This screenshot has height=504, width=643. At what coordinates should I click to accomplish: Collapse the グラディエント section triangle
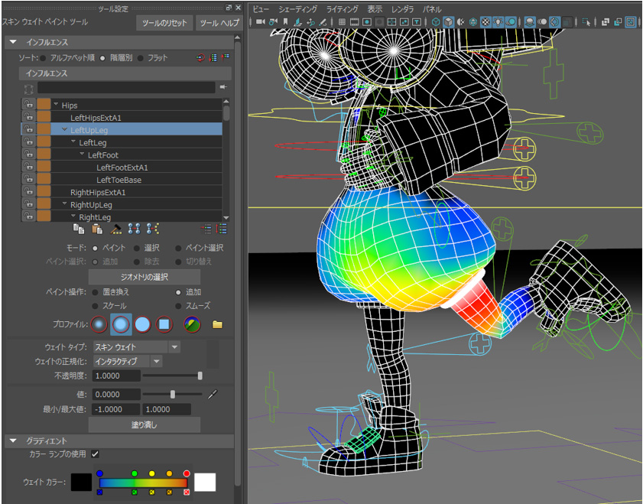point(13,441)
